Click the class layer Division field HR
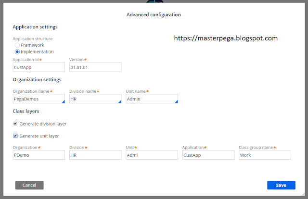Image resolution: width=308 pixels, height=199 pixels. point(95,155)
